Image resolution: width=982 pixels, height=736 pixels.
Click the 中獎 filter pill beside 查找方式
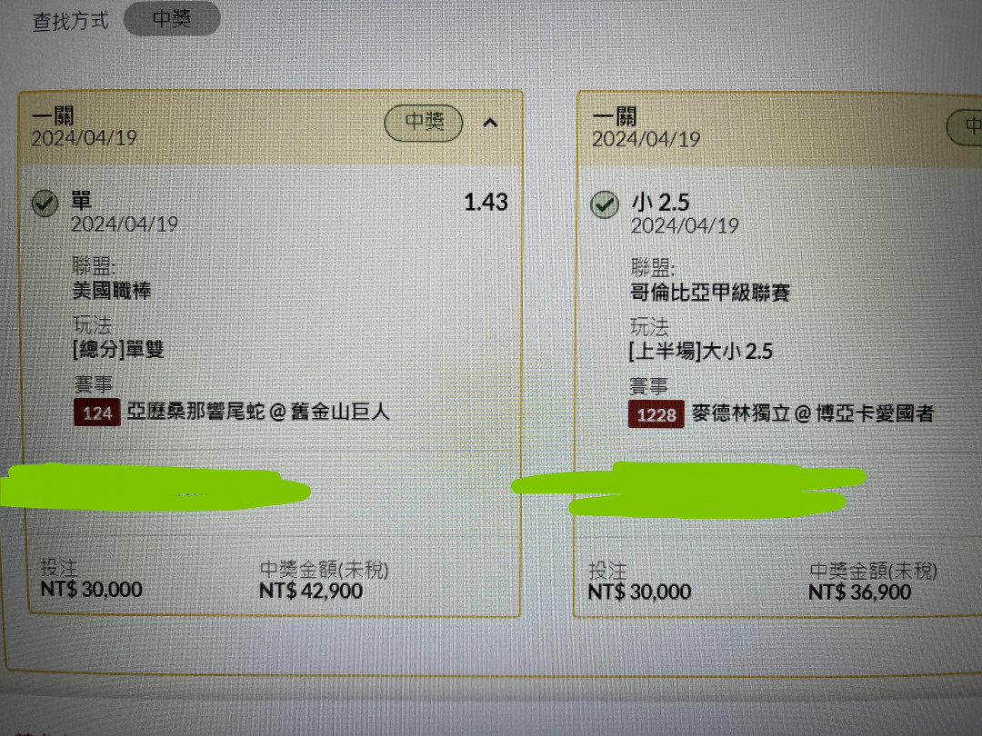click(172, 19)
